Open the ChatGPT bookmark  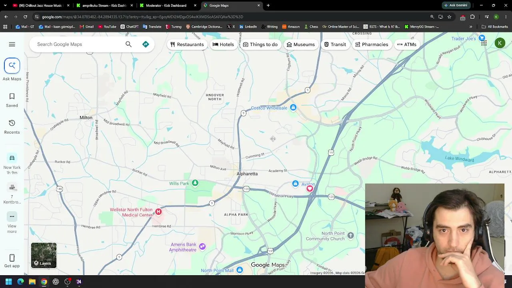[x=130, y=27]
